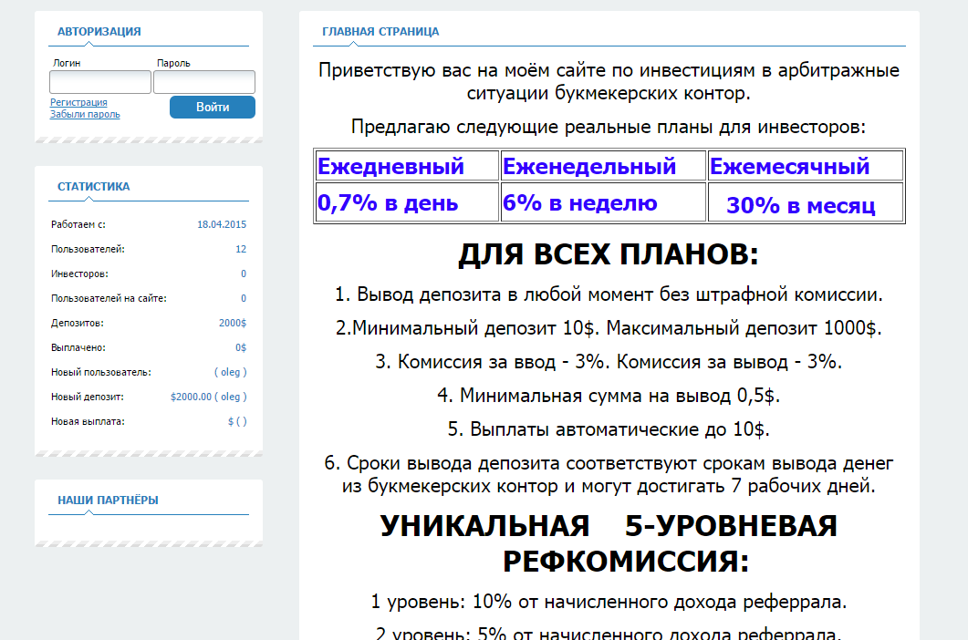The height and width of the screenshot is (640, 968).
Task: Click the 0,7% в день rate
Action: tap(388, 203)
